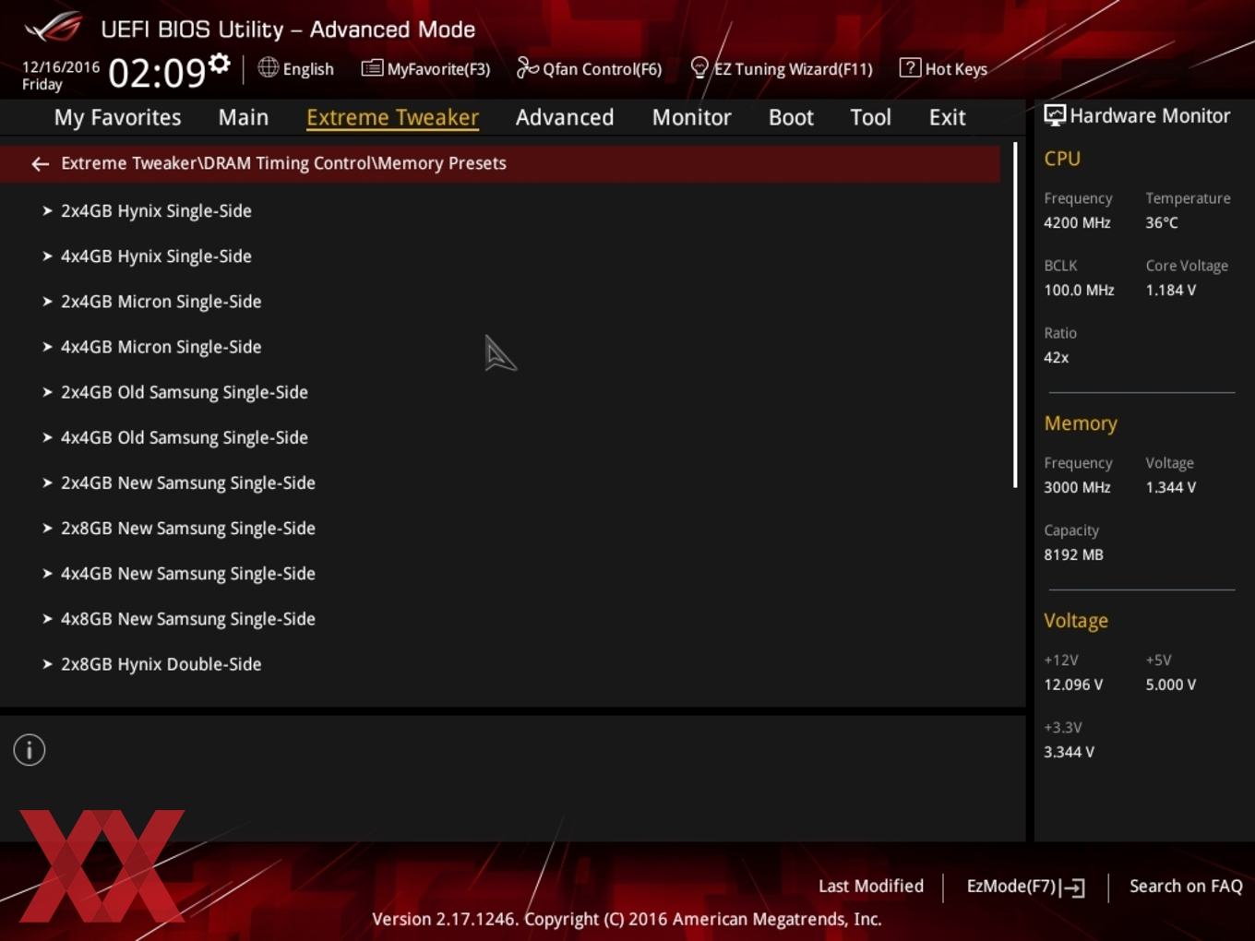Click the 12/16/2016 date
Viewport: 1255px width, 941px height.
(61, 66)
